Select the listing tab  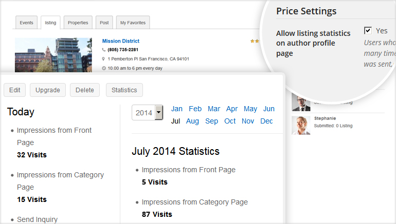point(50,23)
